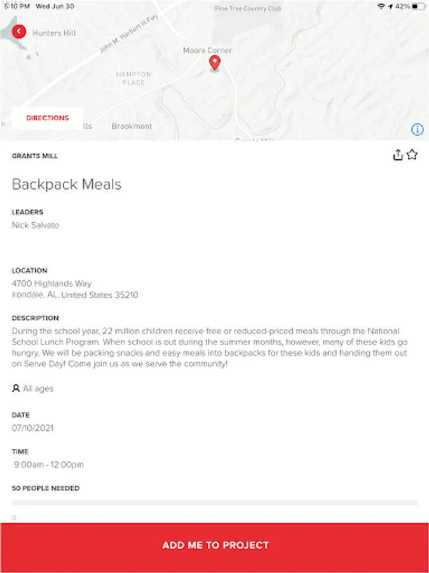The width and height of the screenshot is (429, 573).
Task: Tap the 9:00am - 12:00pm time text
Action: pyautogui.click(x=49, y=465)
